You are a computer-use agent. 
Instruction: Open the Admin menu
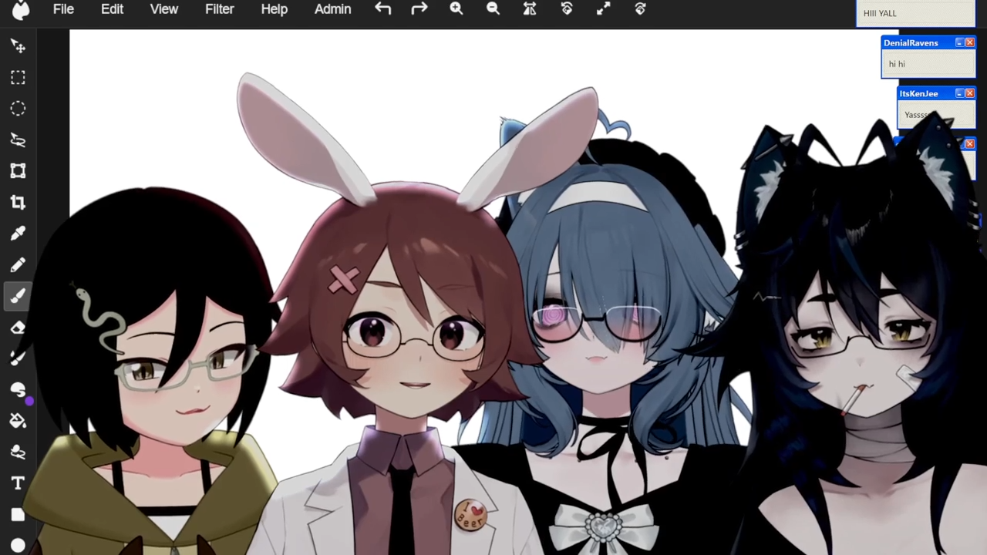click(x=332, y=9)
